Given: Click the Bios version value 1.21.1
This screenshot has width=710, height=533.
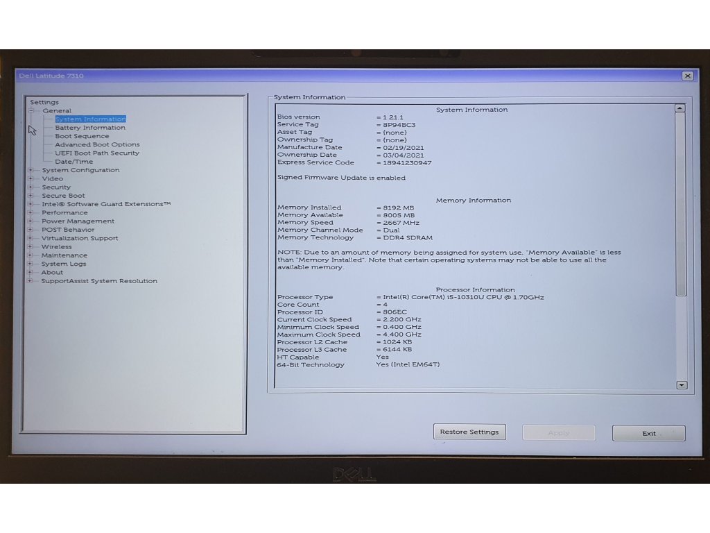Looking at the screenshot, I should [393, 117].
